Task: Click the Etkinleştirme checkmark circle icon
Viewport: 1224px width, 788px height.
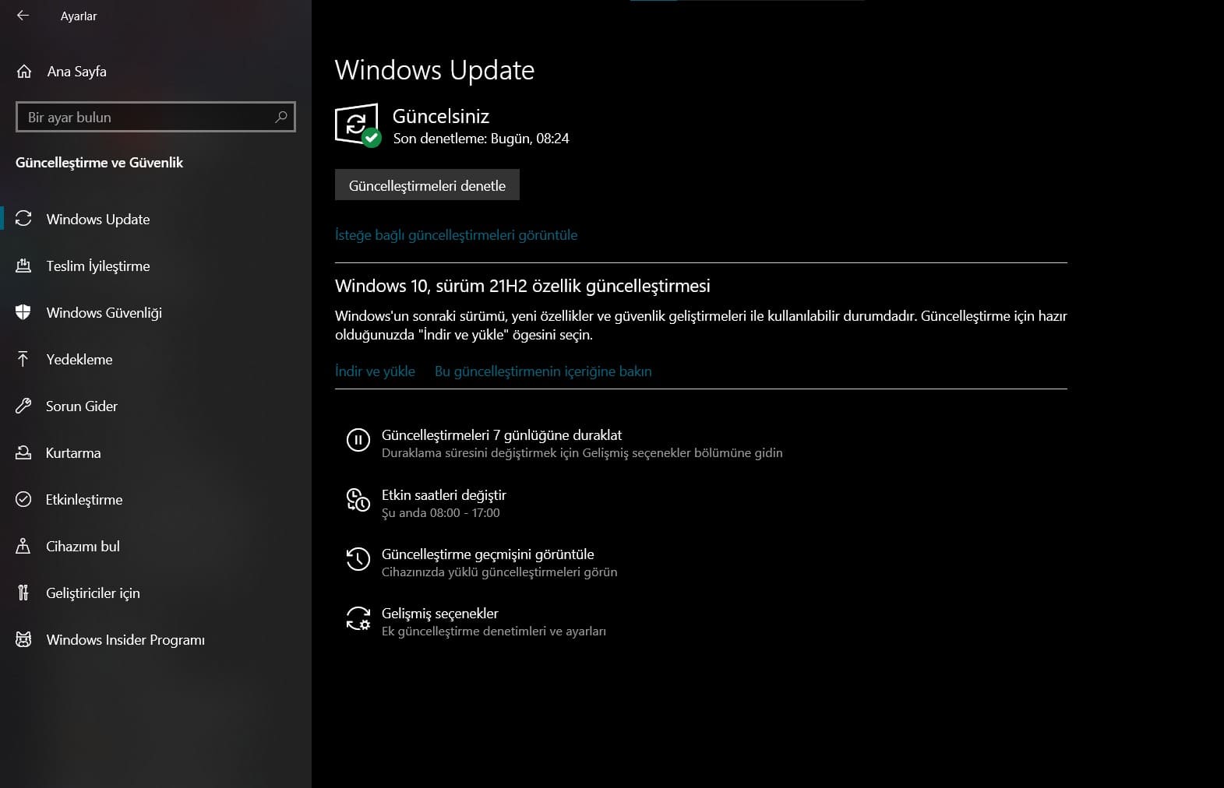Action: pyautogui.click(x=23, y=499)
